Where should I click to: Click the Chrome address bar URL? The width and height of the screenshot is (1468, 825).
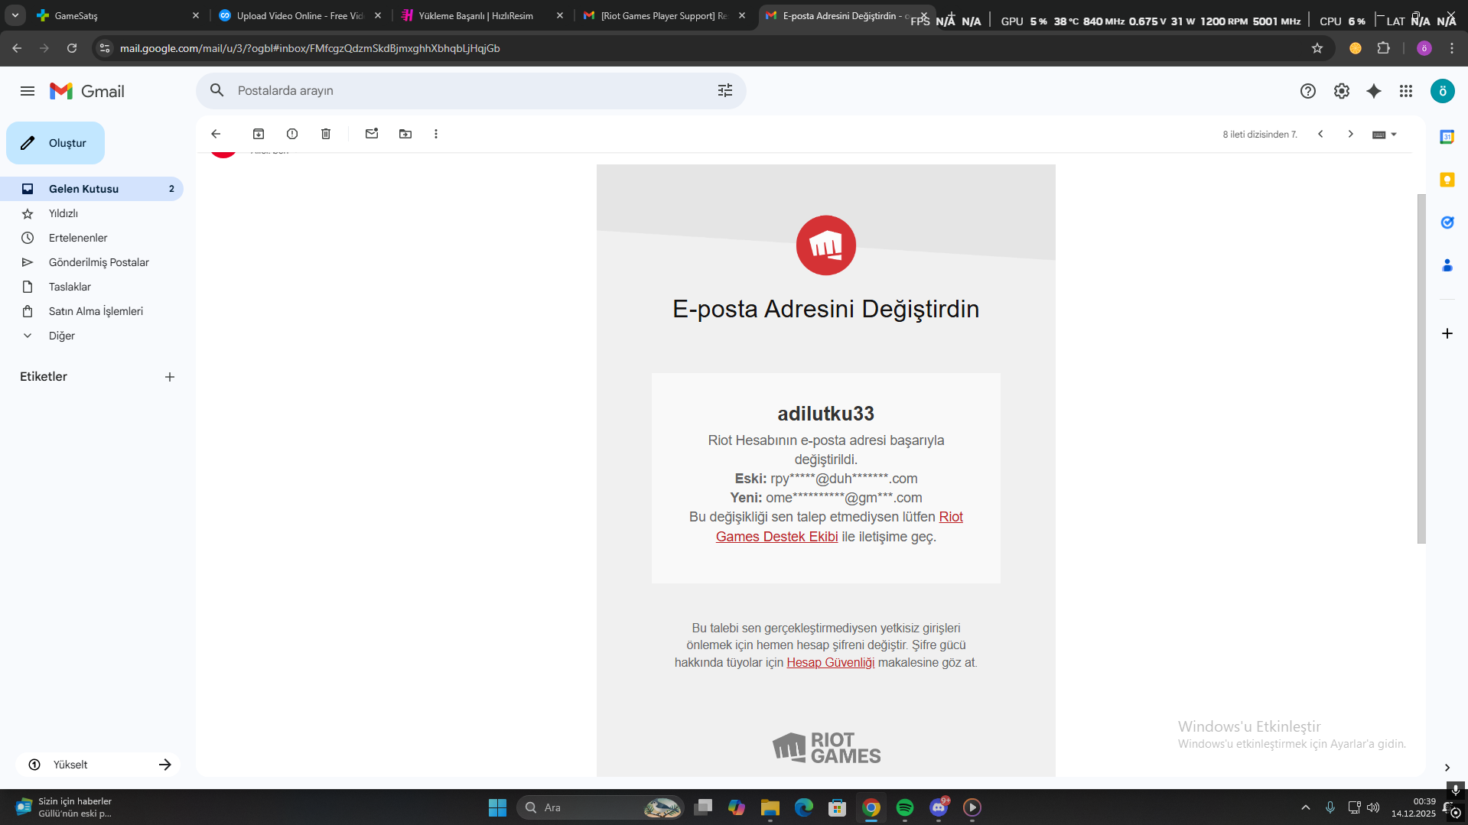click(310, 48)
